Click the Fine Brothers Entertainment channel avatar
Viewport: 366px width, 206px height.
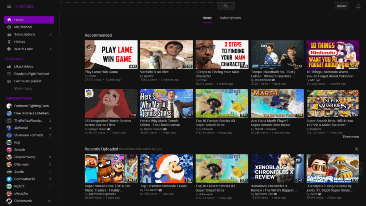tap(9, 113)
